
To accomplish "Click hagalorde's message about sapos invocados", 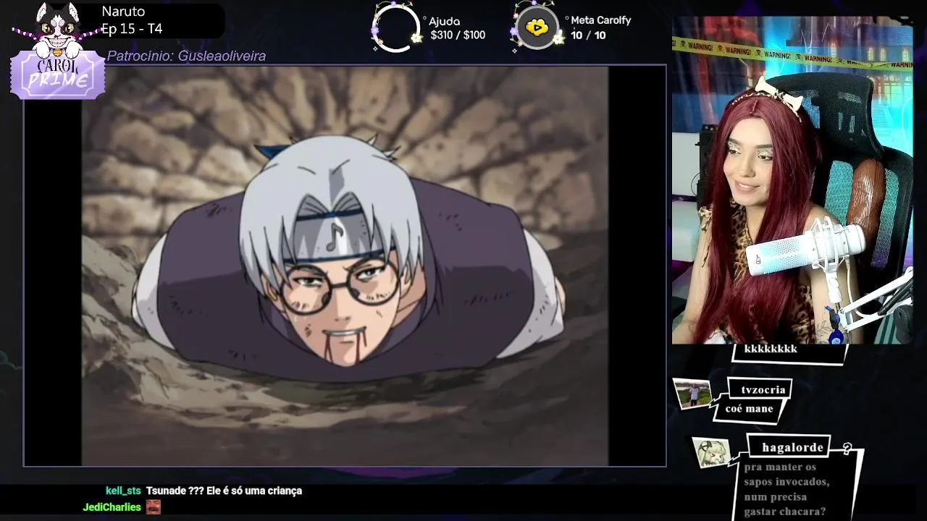I will coord(787,490).
